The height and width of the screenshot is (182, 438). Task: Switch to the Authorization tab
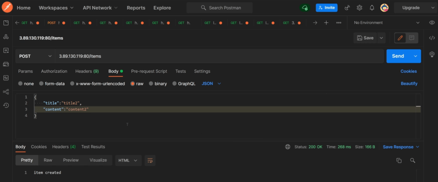[54, 71]
